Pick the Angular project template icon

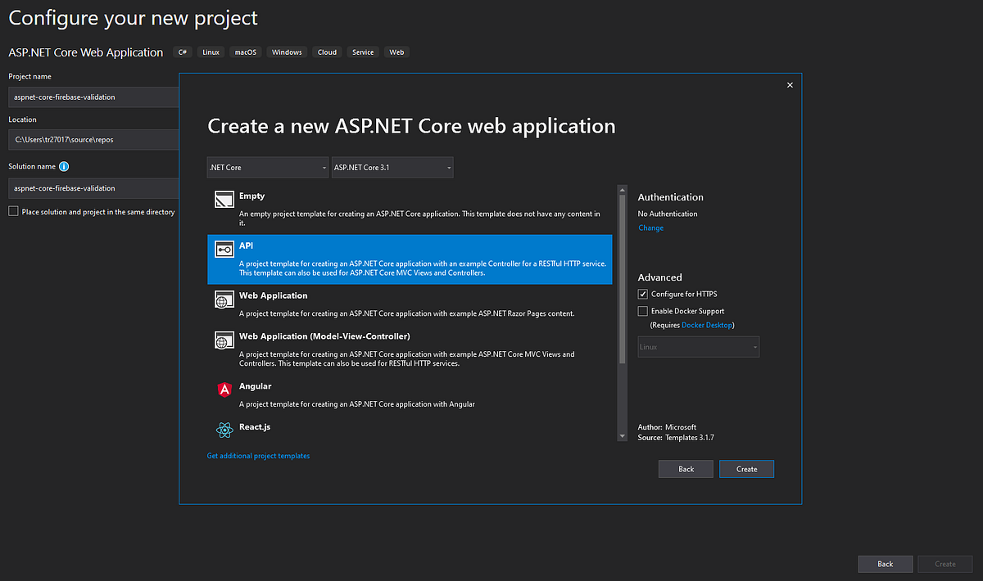(x=224, y=390)
